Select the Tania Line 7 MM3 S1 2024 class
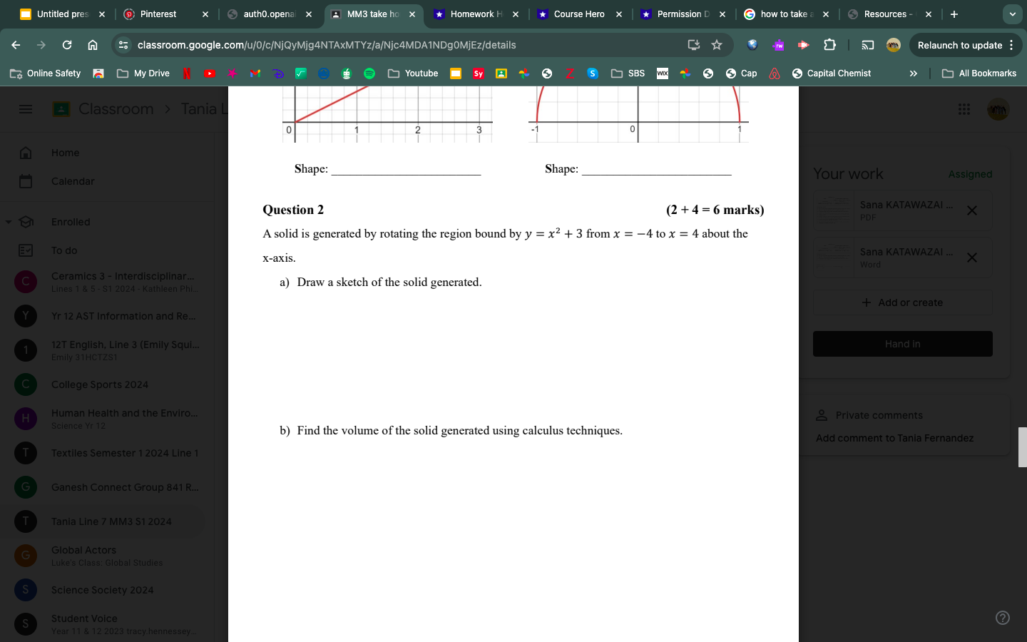Viewport: 1027px width, 642px height. pos(111,521)
